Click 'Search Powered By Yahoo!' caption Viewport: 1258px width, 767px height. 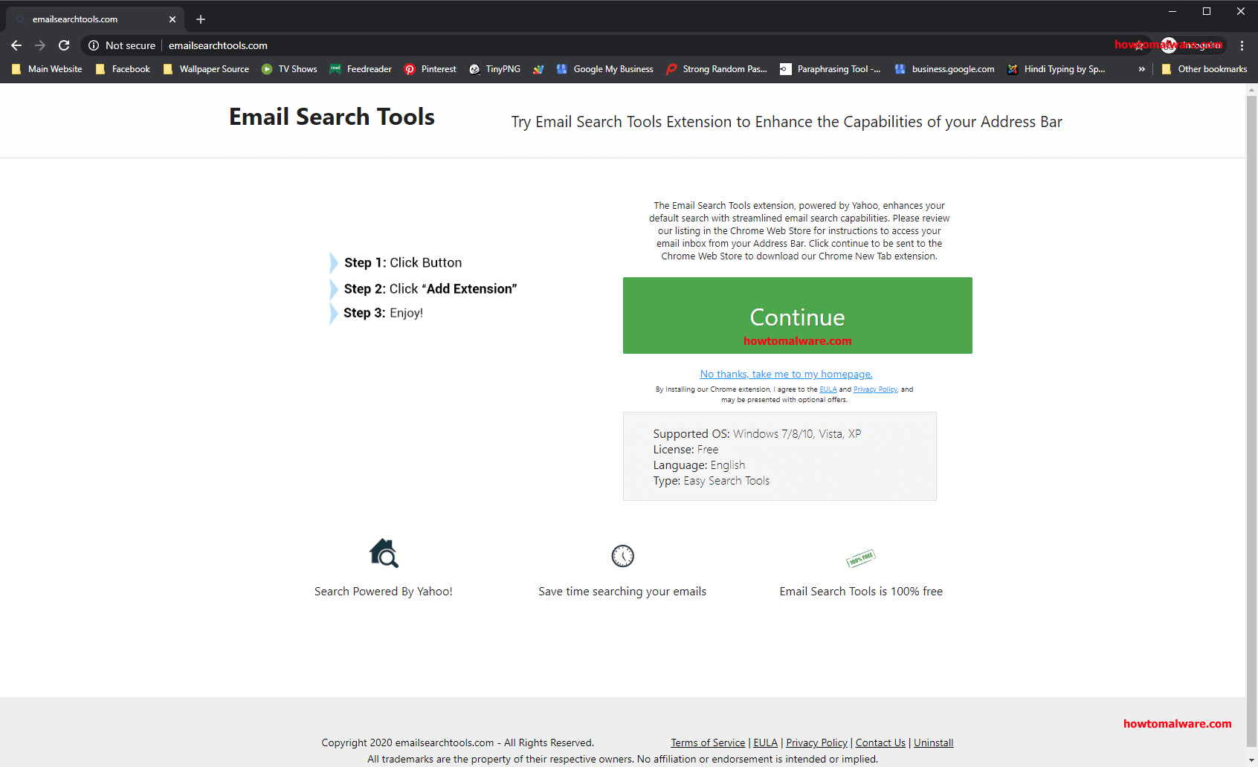[x=384, y=592]
